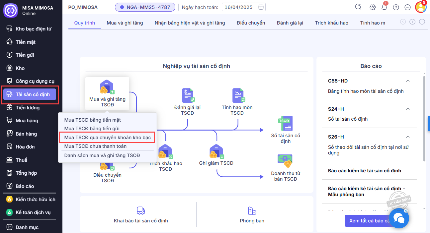Click Trích khấu hao TSCĐ workflow icon

pos(165,152)
